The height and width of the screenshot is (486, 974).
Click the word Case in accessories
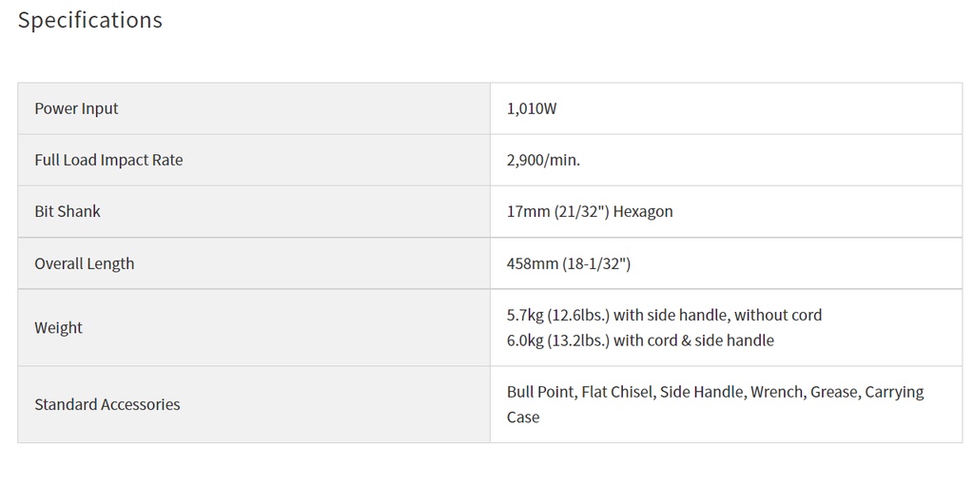point(523,417)
